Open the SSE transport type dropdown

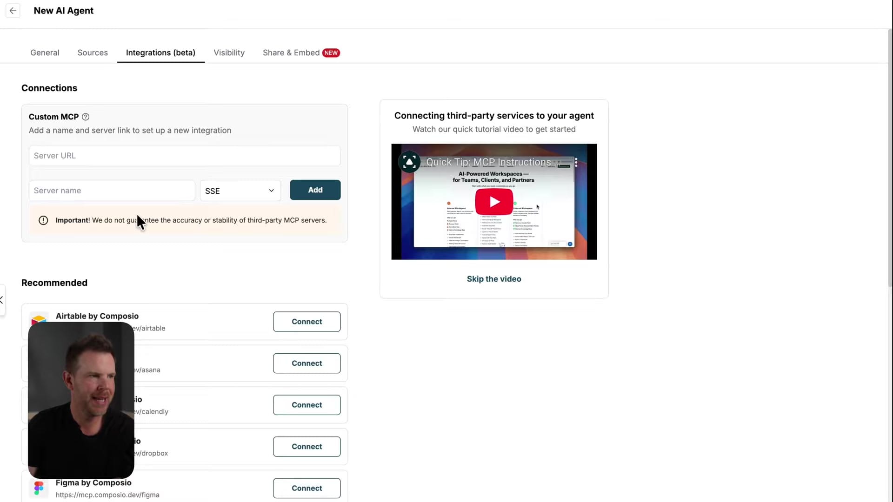click(240, 191)
